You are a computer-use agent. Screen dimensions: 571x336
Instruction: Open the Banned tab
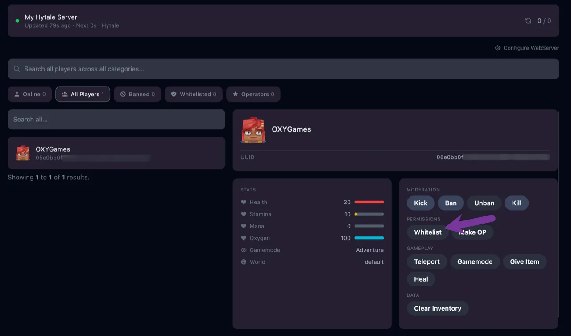click(x=137, y=94)
